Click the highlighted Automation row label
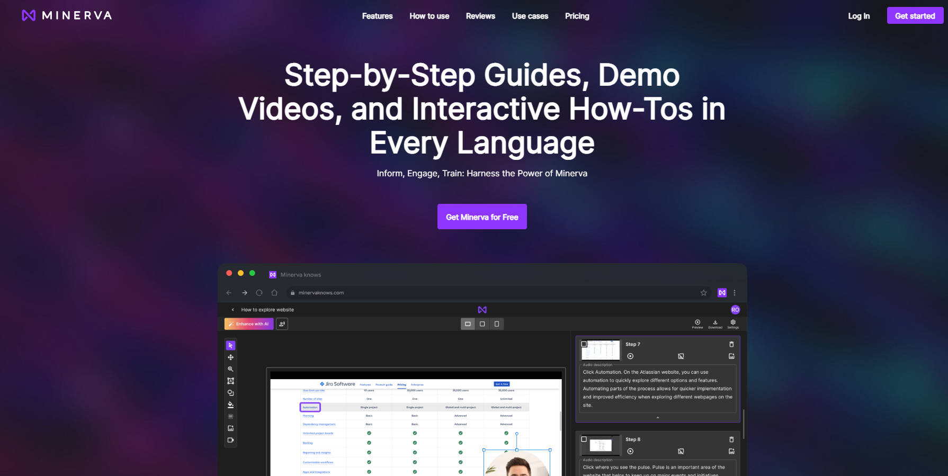 310,407
